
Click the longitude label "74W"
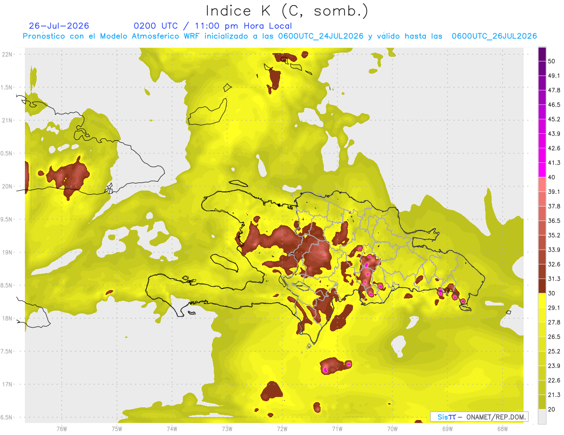click(x=172, y=428)
